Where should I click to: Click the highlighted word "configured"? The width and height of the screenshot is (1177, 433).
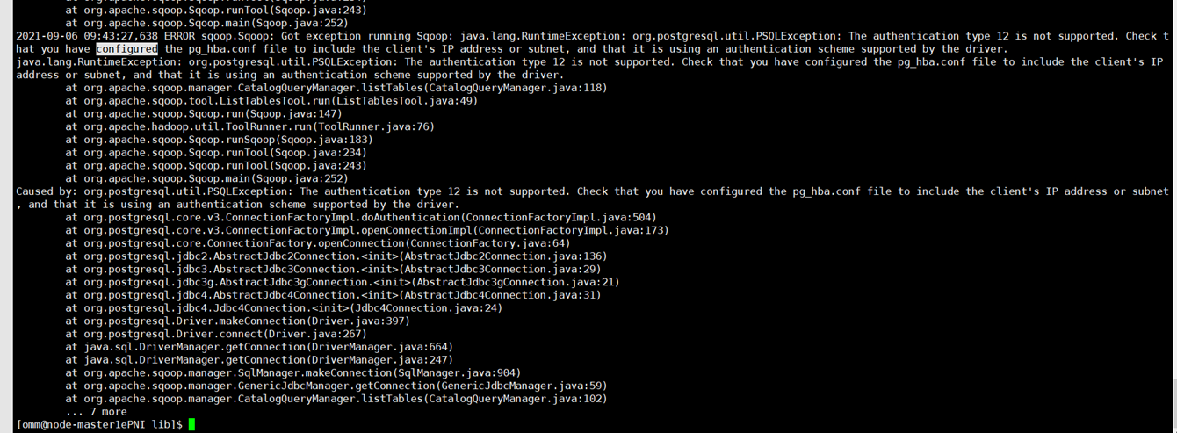[126, 49]
